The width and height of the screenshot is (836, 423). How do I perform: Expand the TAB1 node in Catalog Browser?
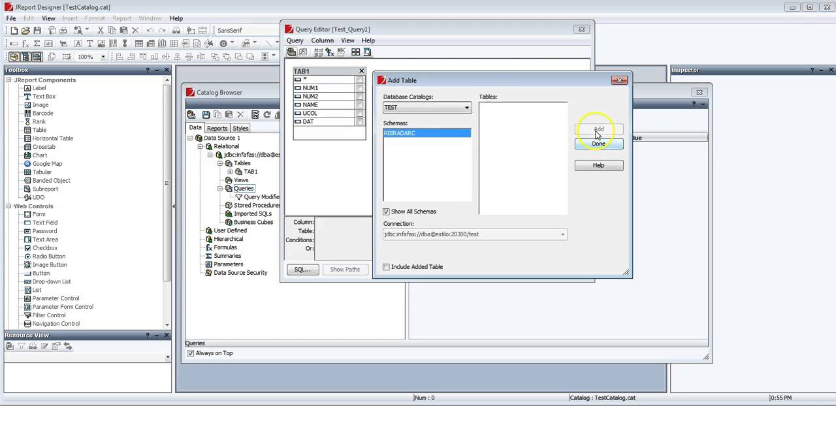[230, 172]
